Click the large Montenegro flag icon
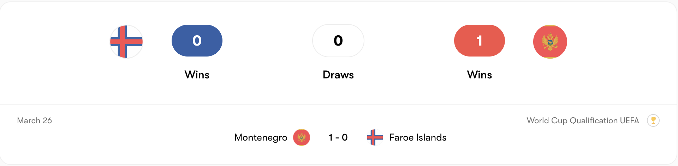Image resolution: width=678 pixels, height=166 pixels. point(550,42)
